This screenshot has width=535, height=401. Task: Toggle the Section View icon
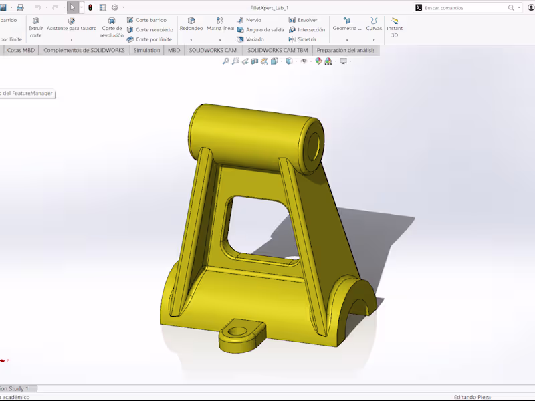[255, 61]
